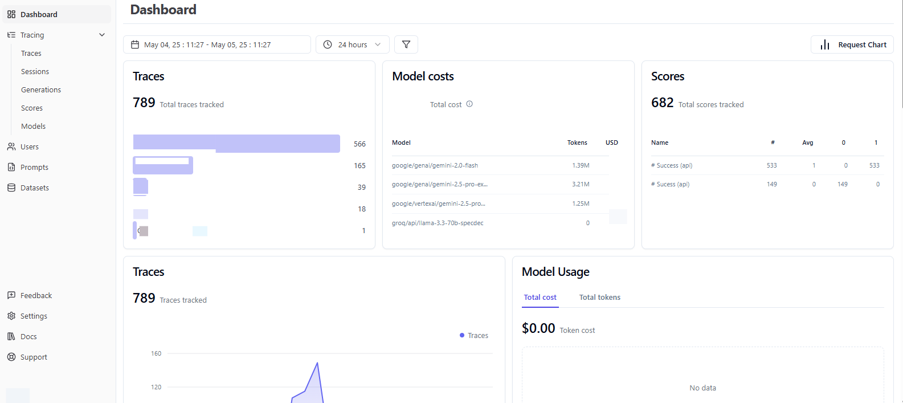Click the longest bar with 566 traces
This screenshot has height=403, width=903.
[x=236, y=144]
